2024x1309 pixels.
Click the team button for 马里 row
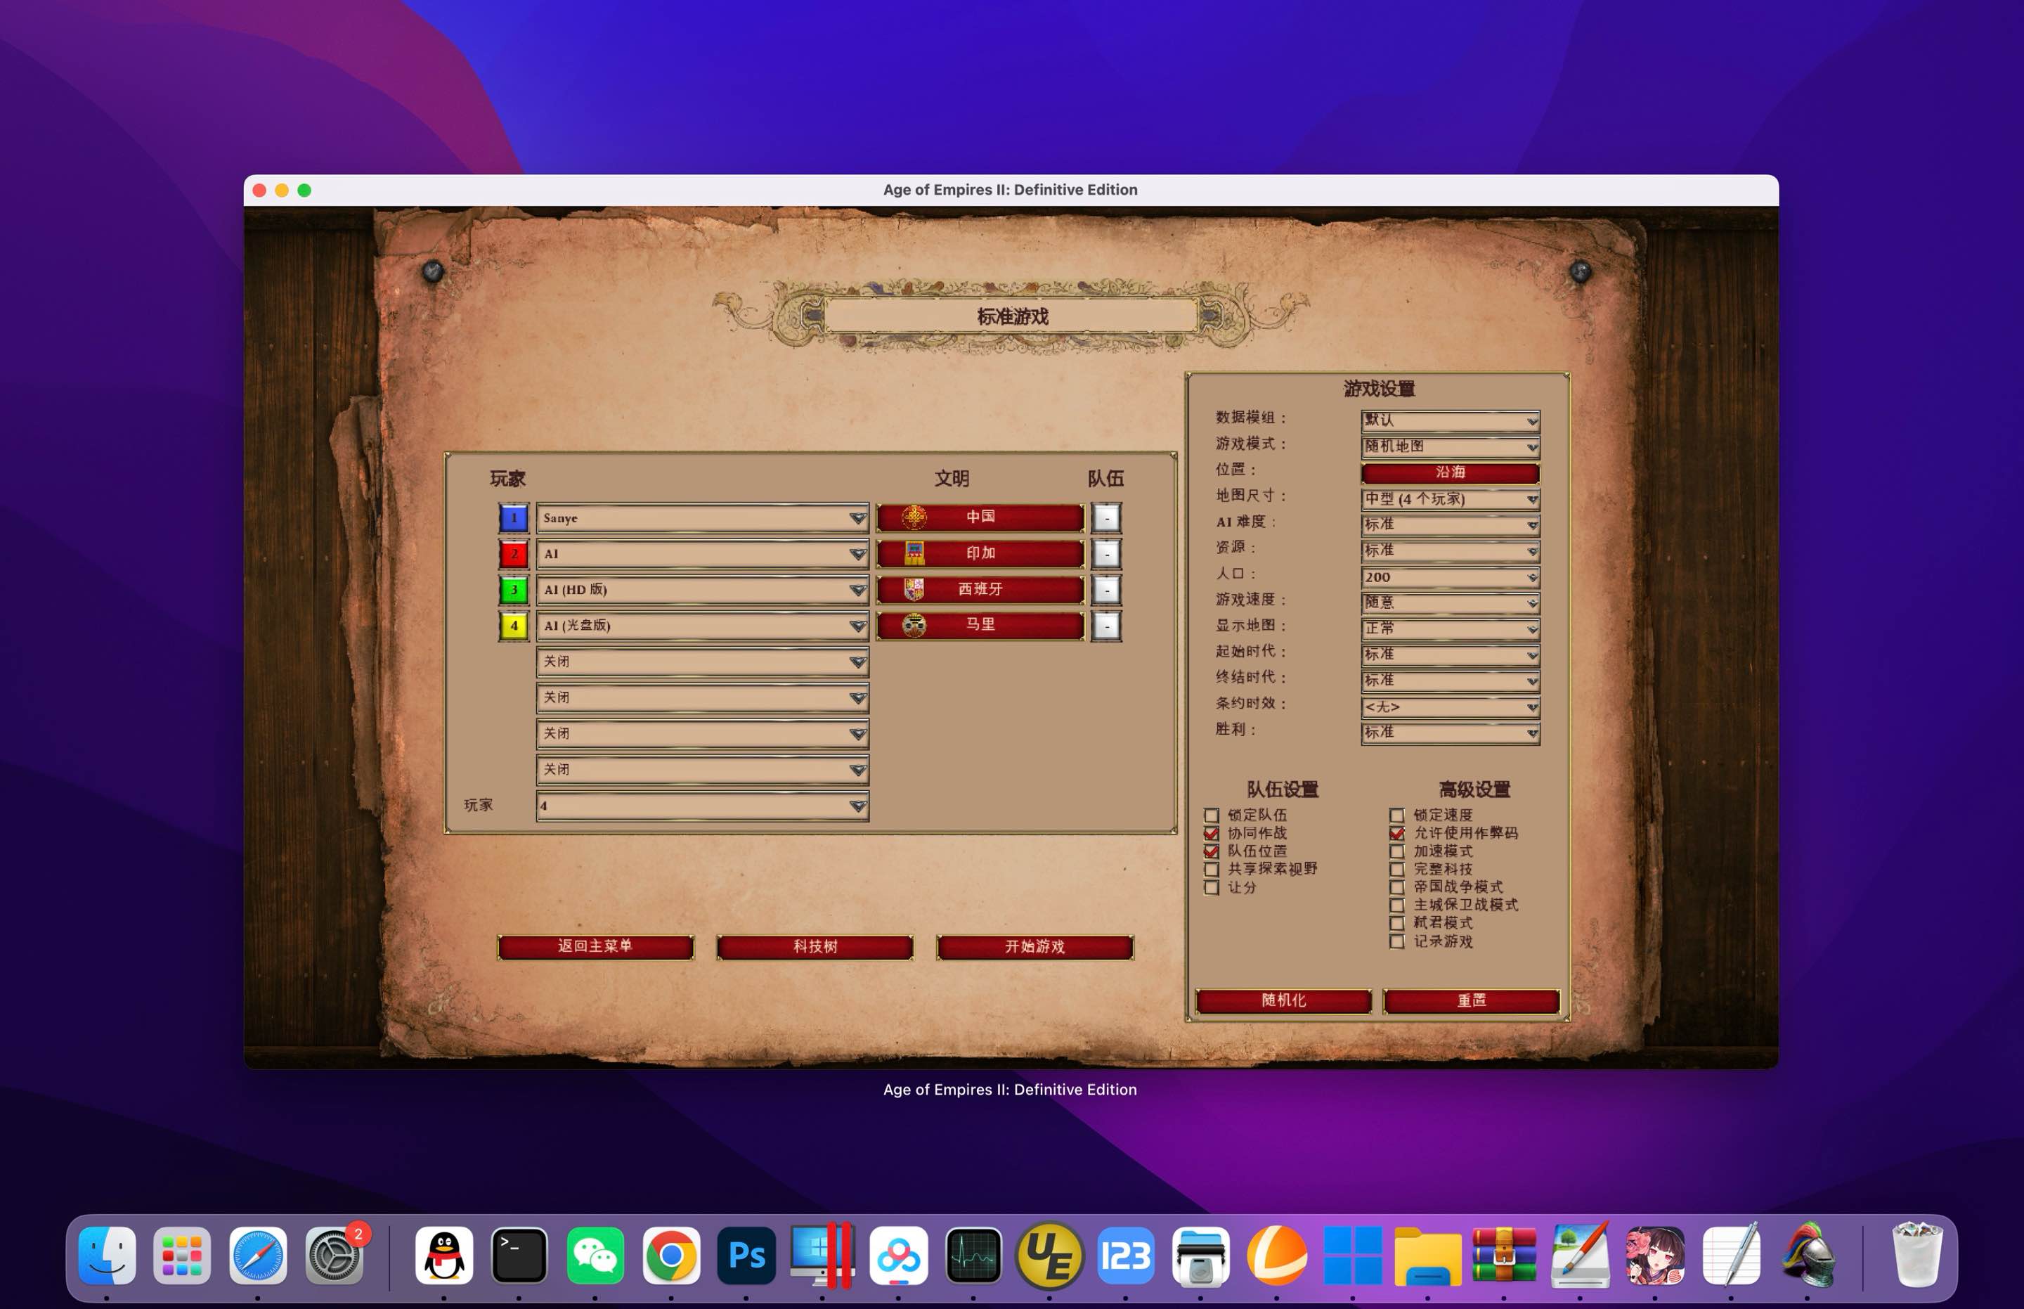pos(1106,626)
